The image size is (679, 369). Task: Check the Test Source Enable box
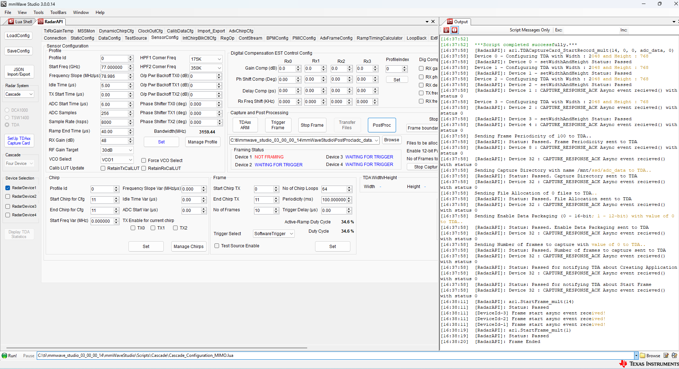coord(217,246)
